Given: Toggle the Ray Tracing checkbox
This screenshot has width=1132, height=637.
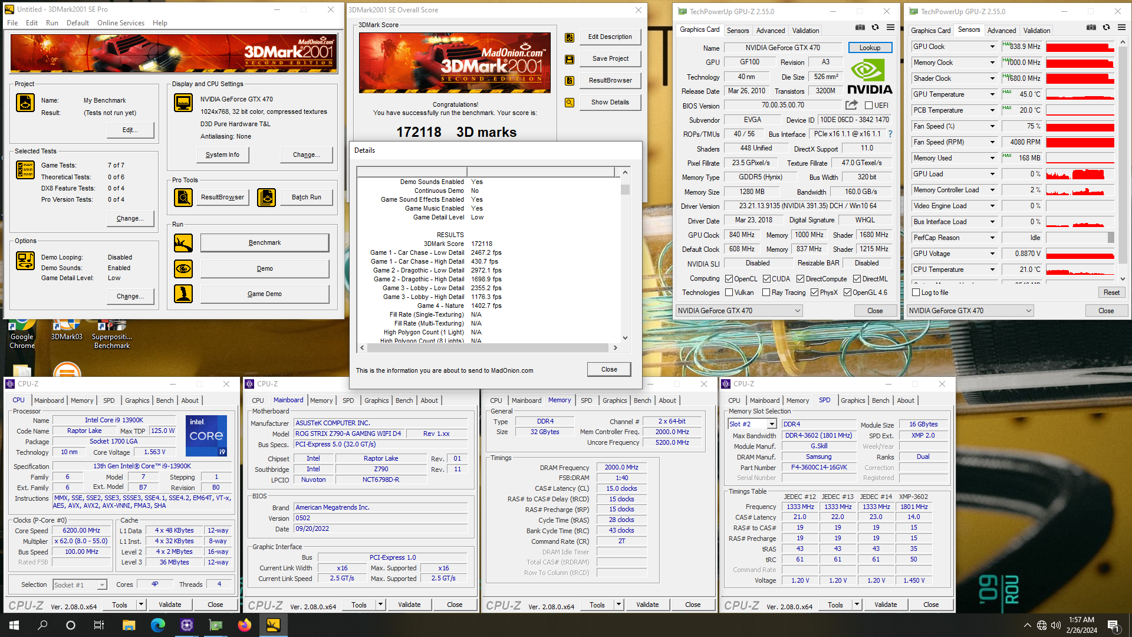Looking at the screenshot, I should pyautogui.click(x=766, y=293).
